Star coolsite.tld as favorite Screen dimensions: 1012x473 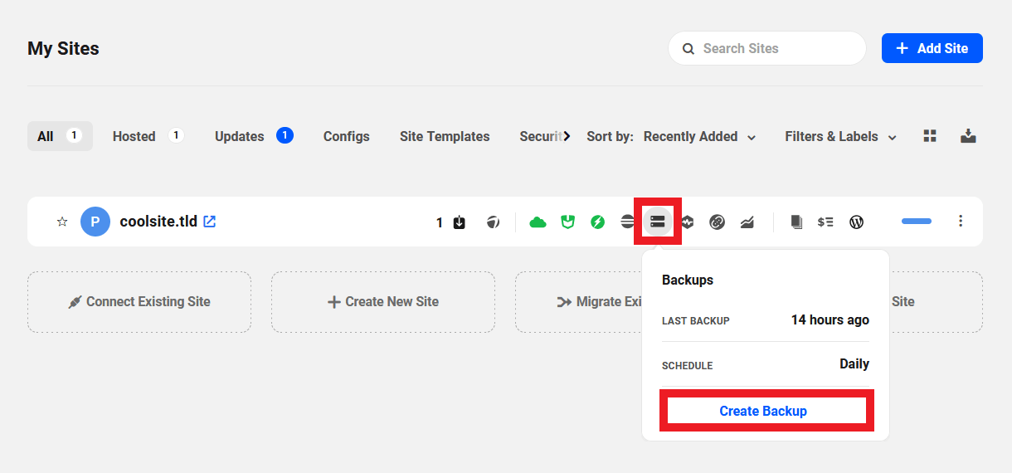tap(62, 222)
